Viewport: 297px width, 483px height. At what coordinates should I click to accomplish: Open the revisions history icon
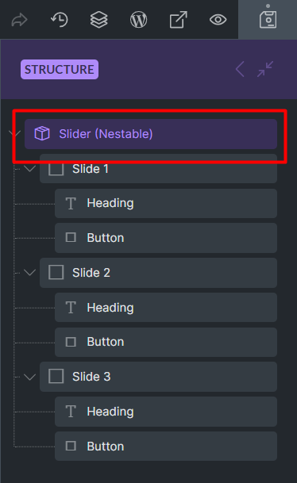pyautogui.click(x=60, y=20)
